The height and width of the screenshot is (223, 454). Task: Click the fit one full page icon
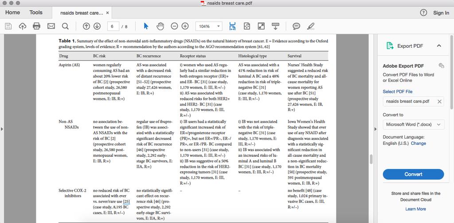[x=247, y=26]
